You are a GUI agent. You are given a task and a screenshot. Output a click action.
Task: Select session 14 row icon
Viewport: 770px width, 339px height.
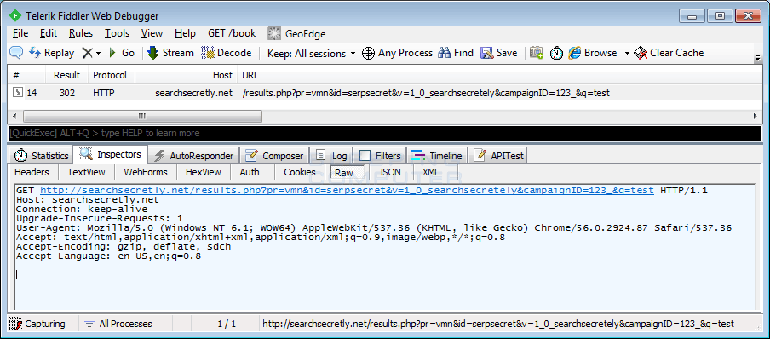17,92
